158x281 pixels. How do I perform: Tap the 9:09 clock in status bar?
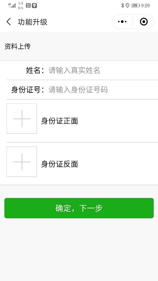145,6
